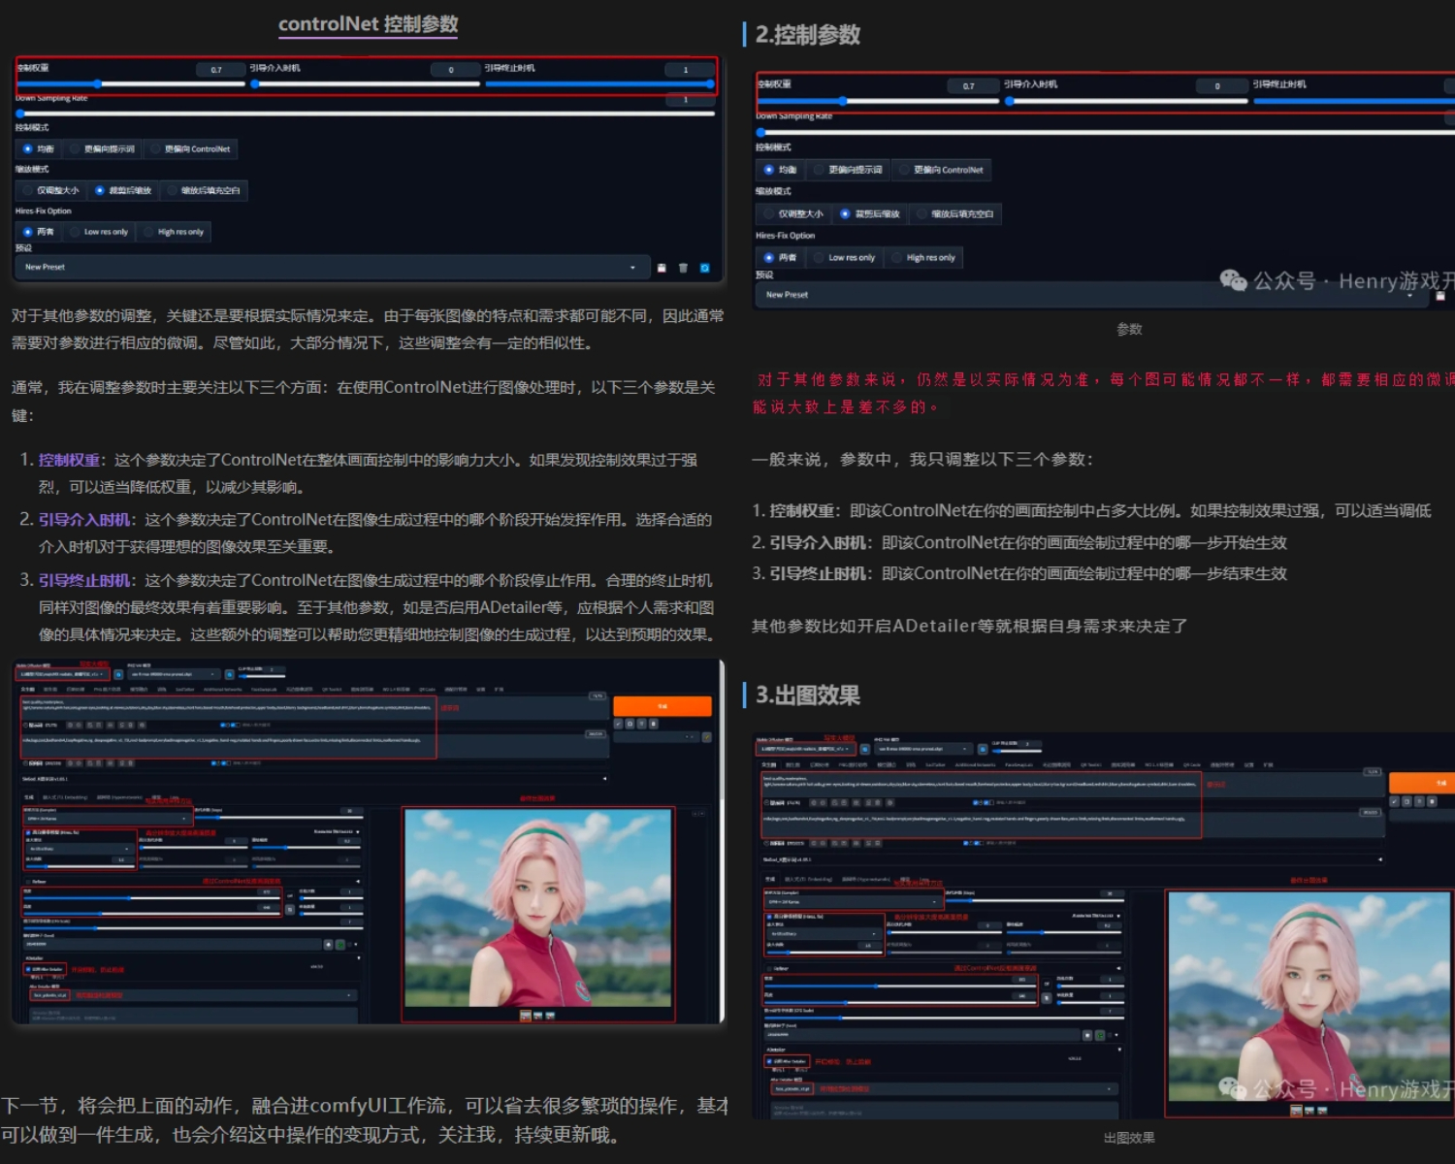Open the New Preset dropdown in right page
This screenshot has height=1164, width=1455.
[1091, 295]
